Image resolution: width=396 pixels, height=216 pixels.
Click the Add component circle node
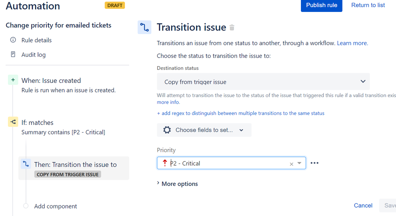(x=26, y=206)
